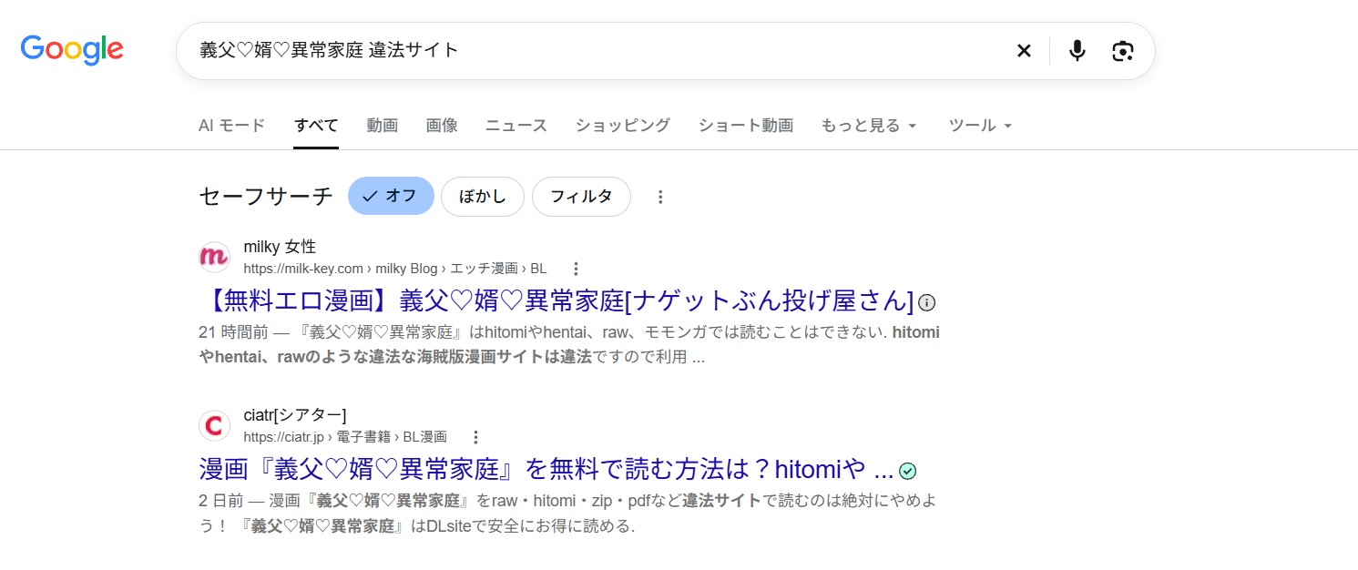Click info icon after the milky result title
The image size is (1358, 570).
point(927,302)
